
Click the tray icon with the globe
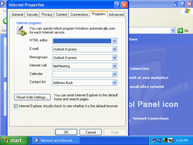(x=160, y=140)
